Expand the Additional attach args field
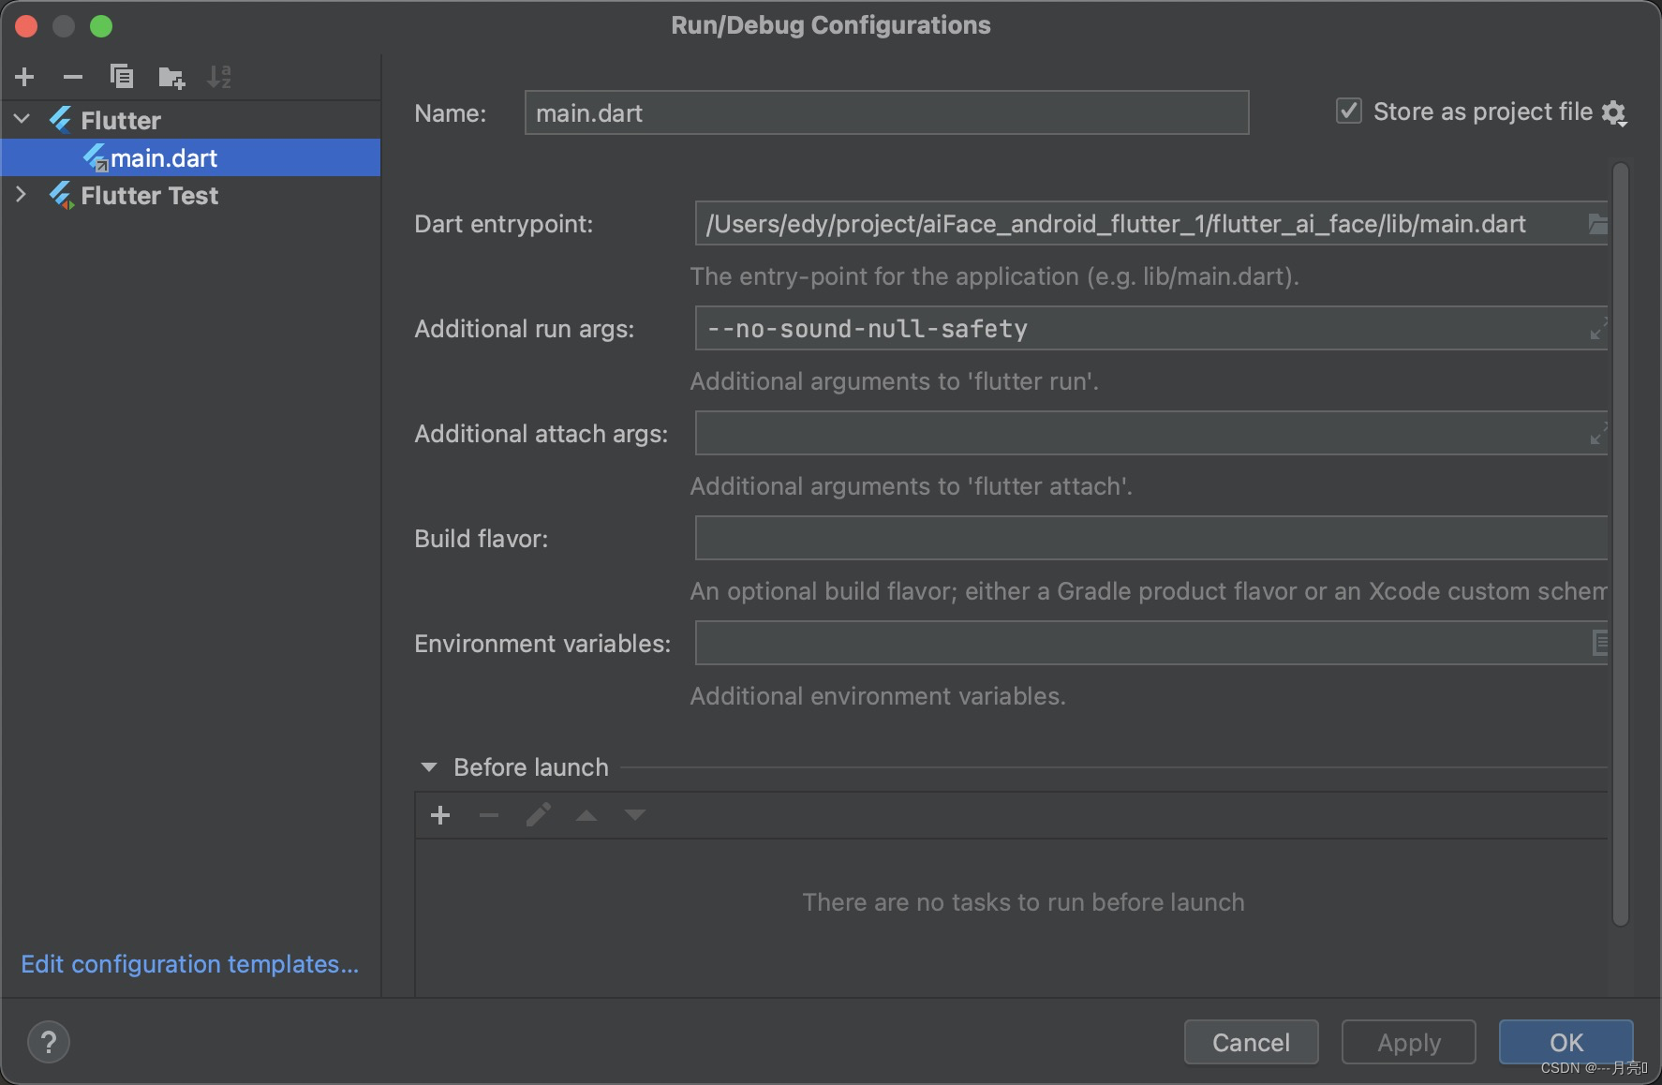The image size is (1662, 1085). pos(1598,434)
